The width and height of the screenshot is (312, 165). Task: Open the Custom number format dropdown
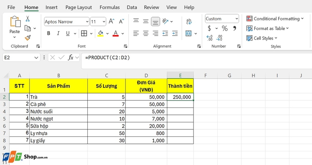(x=237, y=19)
